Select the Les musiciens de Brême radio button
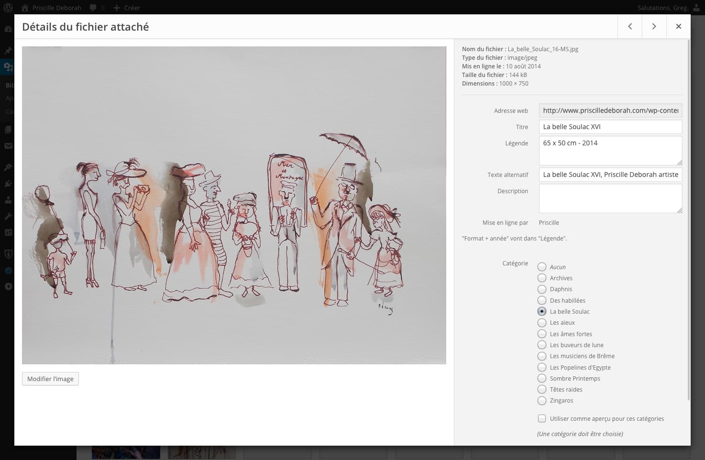 click(542, 356)
